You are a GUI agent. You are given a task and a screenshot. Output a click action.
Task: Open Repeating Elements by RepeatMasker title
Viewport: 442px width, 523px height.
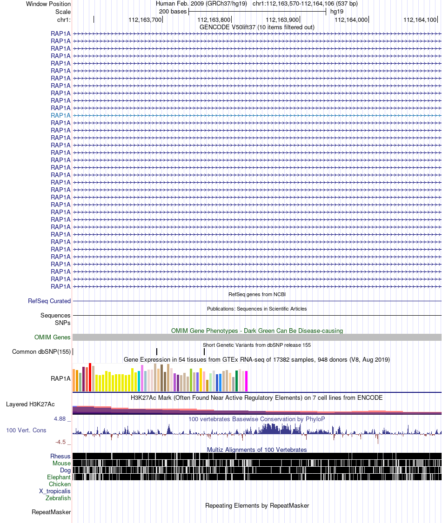click(257, 506)
